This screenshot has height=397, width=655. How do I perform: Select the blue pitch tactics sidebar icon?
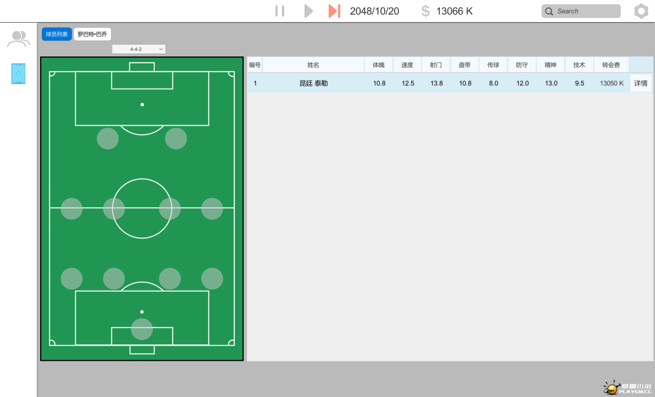coord(18,74)
